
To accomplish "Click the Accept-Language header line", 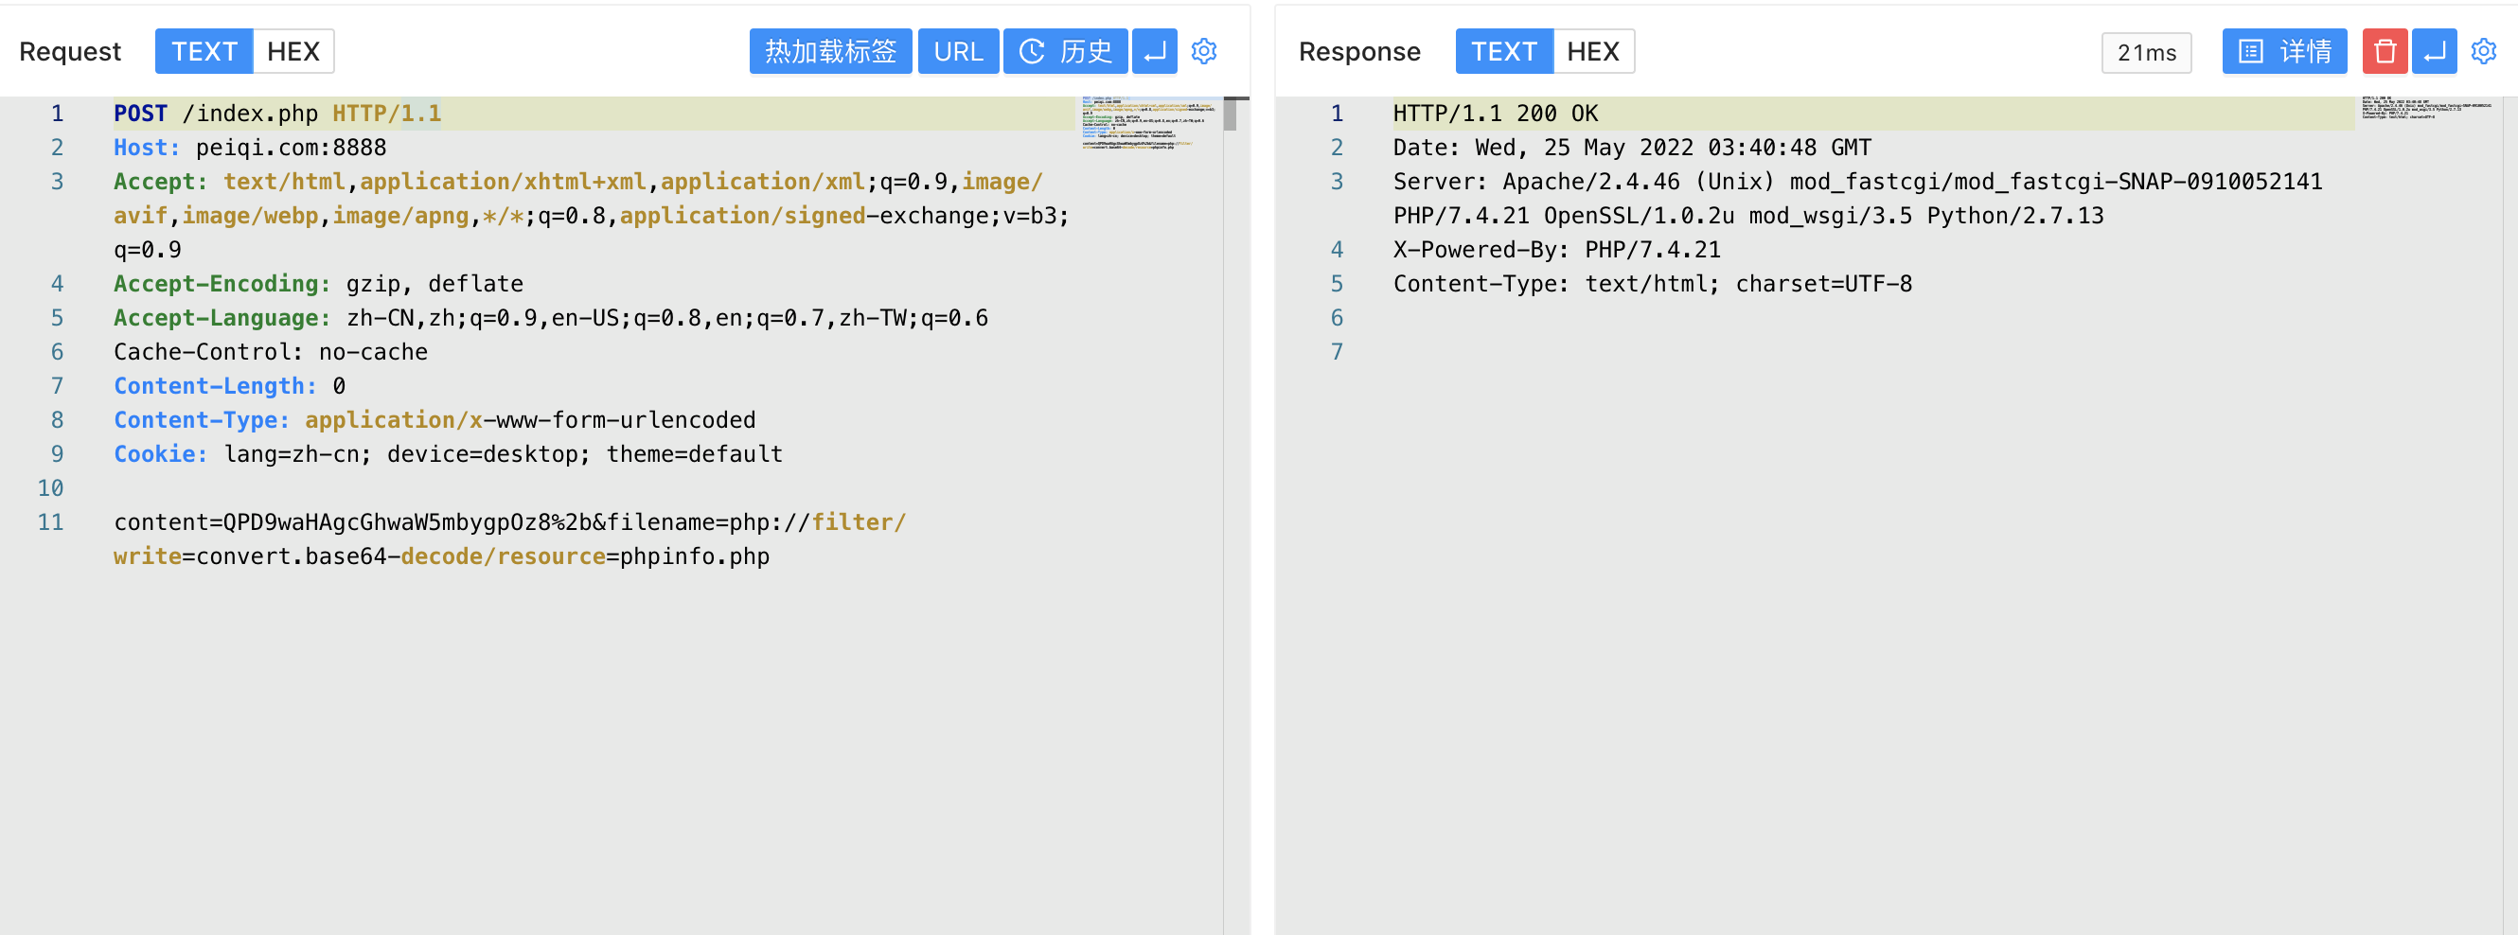I will click(x=550, y=318).
